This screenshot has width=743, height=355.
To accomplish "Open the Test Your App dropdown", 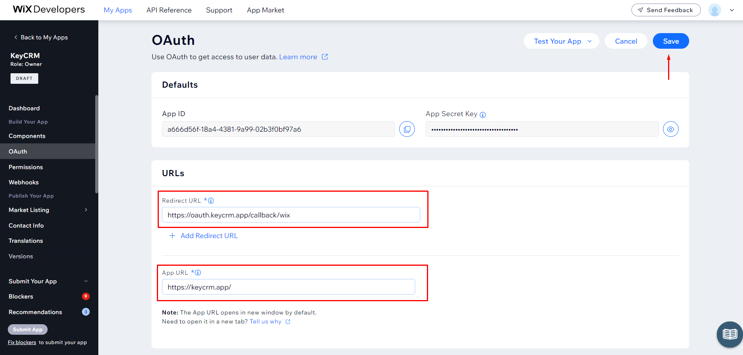I will pos(561,41).
